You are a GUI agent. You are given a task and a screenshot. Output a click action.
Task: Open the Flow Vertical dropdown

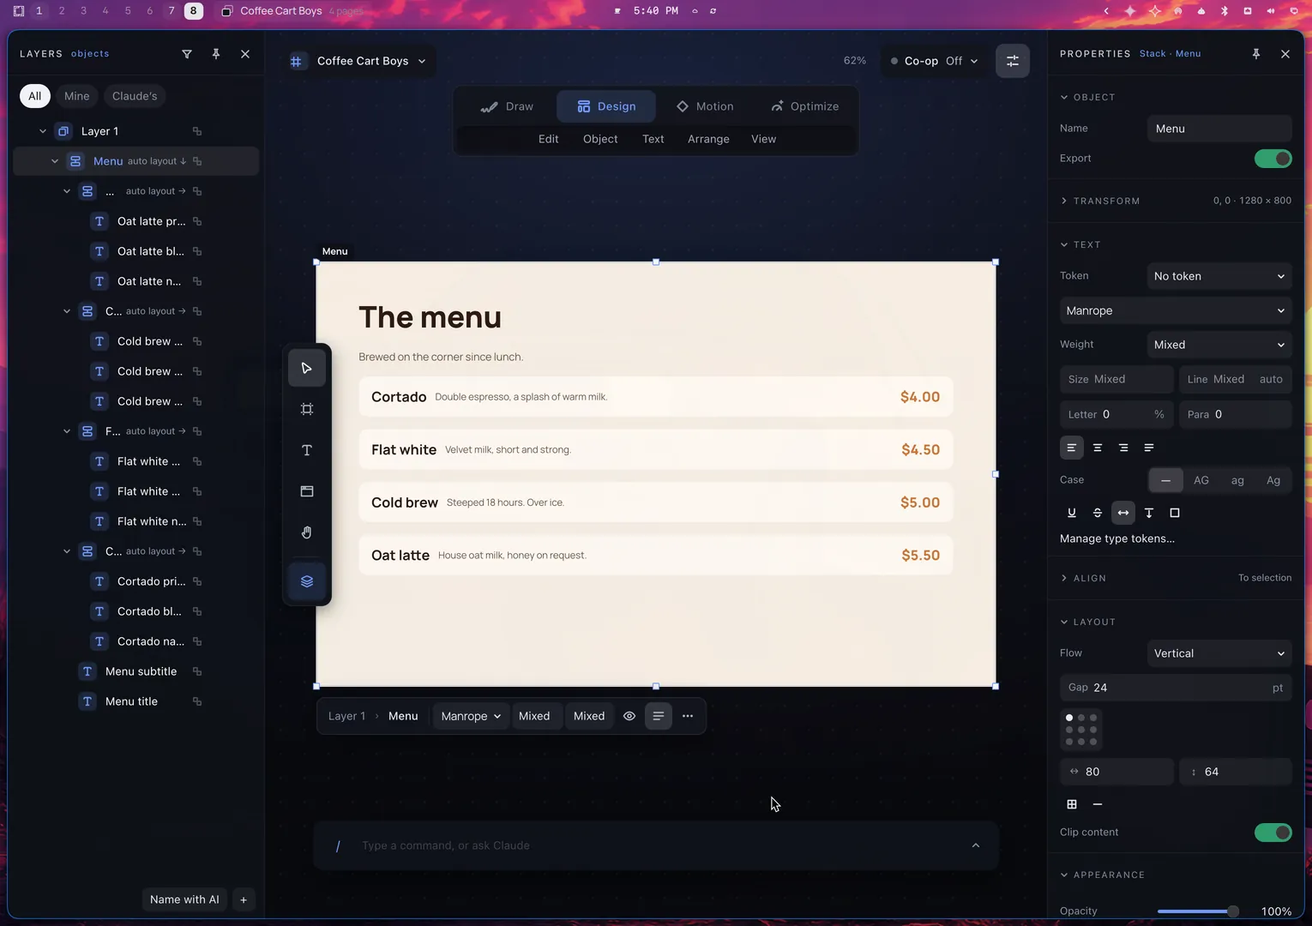(1219, 653)
